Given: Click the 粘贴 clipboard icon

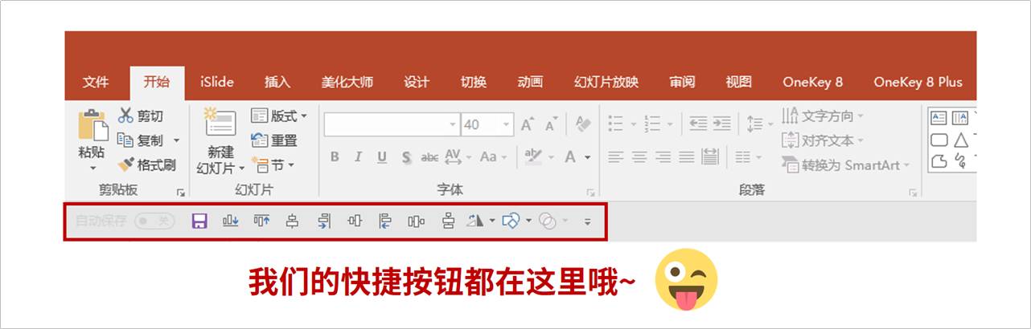Looking at the screenshot, I should 92,125.
